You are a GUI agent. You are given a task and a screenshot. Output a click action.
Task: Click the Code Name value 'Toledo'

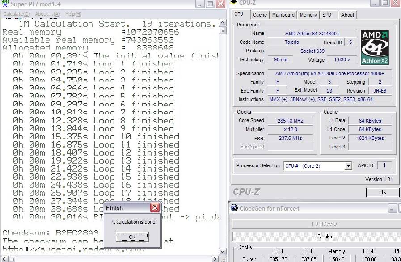[x=292, y=42]
